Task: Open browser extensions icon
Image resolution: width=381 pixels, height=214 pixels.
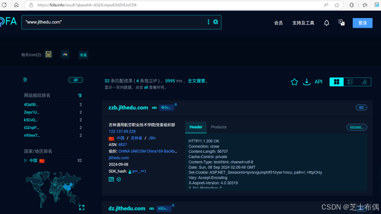Action: 351,5
